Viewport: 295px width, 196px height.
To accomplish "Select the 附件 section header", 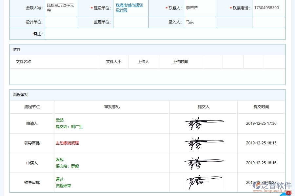I will (x=16, y=49).
